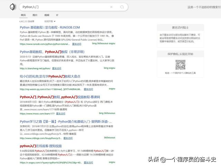This screenshot has height=167, width=221.
Task: Switch to the 图片 tab
Action: pos(35,15)
